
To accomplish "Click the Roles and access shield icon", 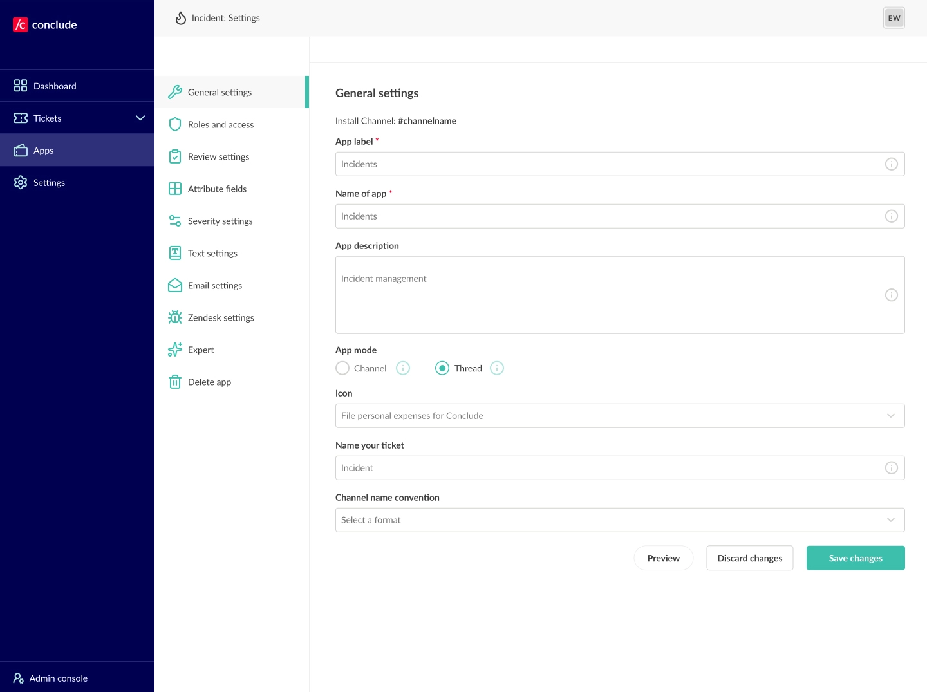I will pyautogui.click(x=174, y=124).
